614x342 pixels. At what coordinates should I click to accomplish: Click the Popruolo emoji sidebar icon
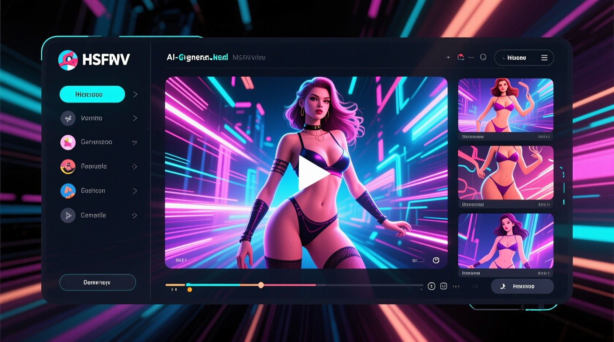(x=68, y=166)
